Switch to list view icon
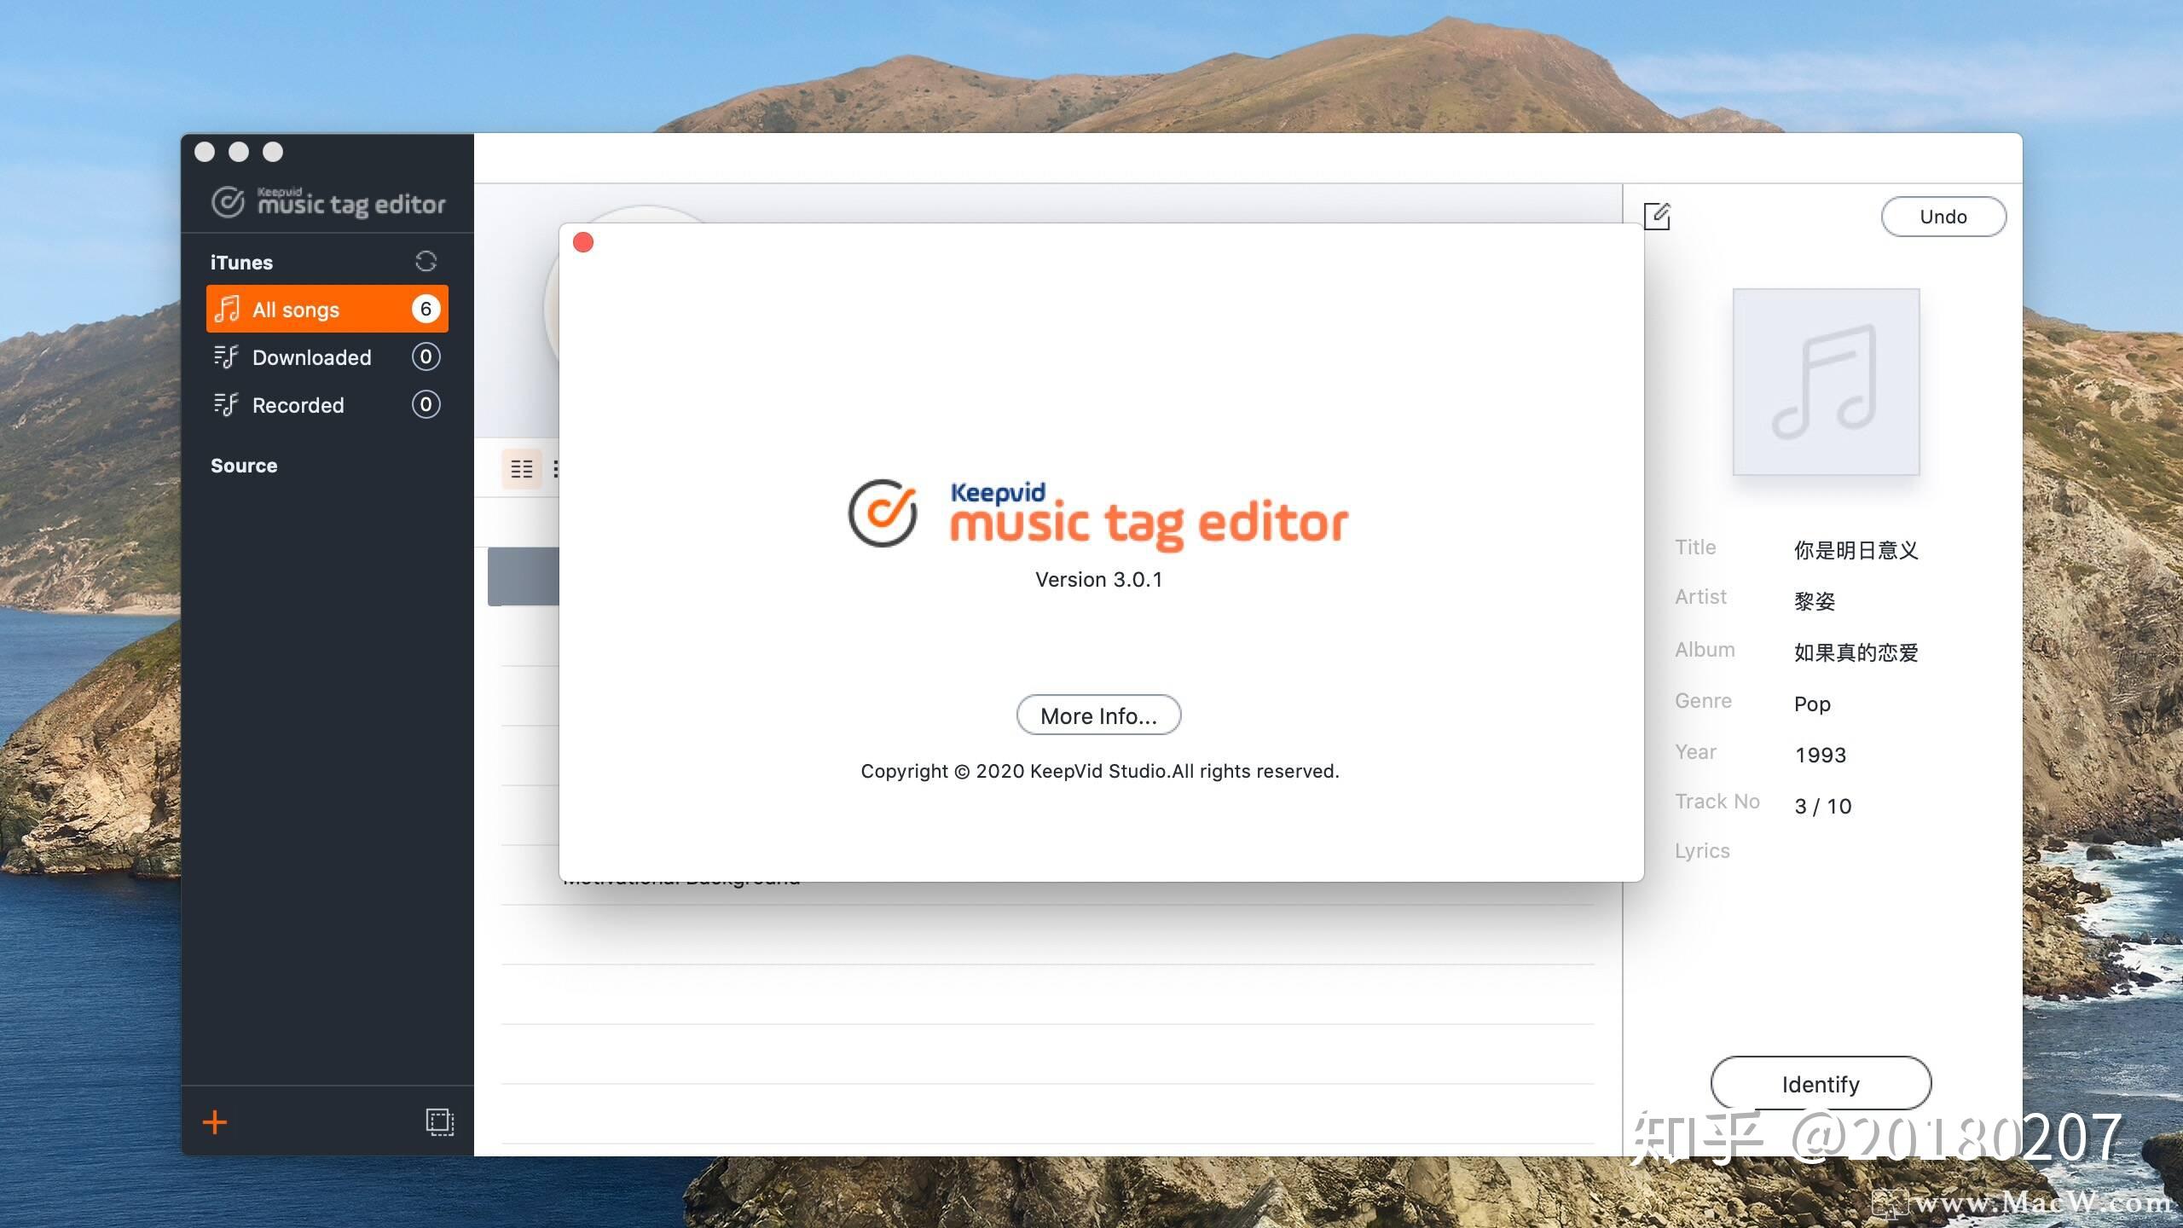Viewport: 2183px width, 1228px height. [521, 469]
